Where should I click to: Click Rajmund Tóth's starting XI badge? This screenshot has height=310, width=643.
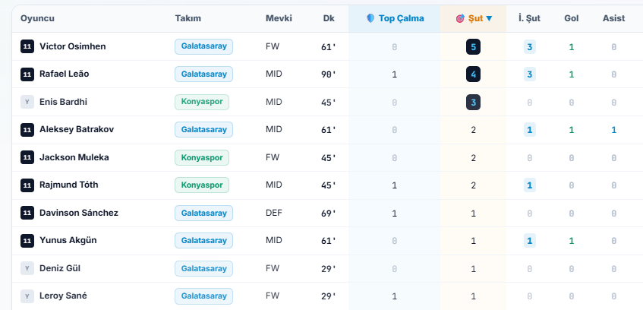pos(27,185)
